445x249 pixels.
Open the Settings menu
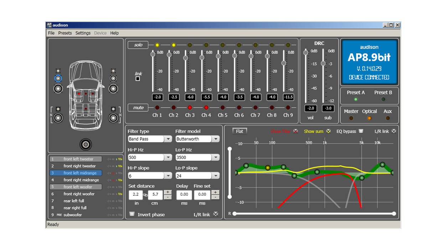(x=83, y=33)
